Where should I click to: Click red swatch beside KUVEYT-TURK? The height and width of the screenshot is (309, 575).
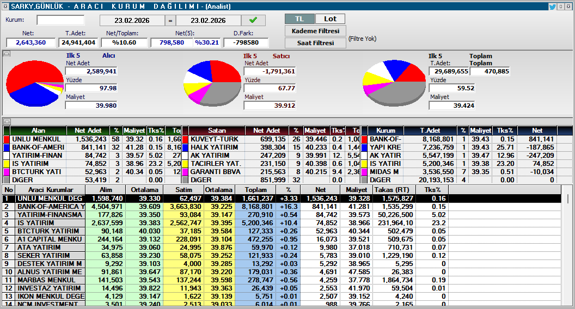pyautogui.click(x=185, y=139)
